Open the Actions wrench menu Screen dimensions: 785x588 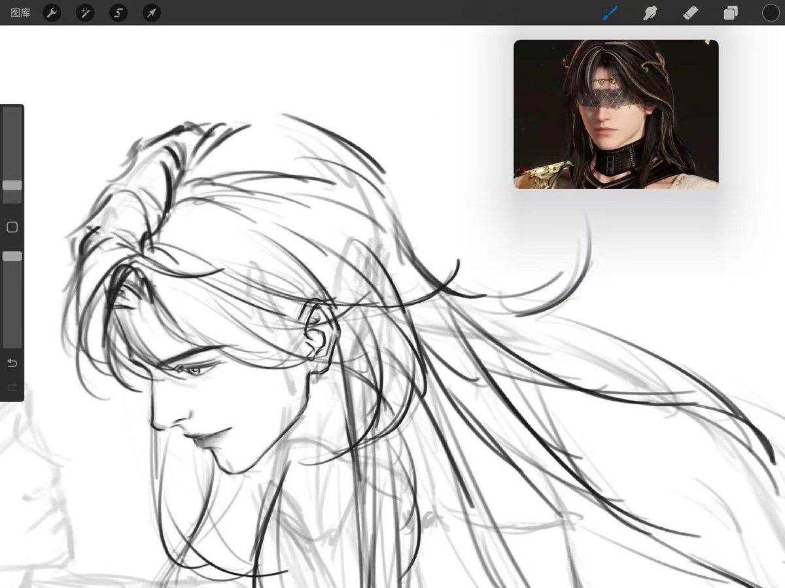coord(52,12)
